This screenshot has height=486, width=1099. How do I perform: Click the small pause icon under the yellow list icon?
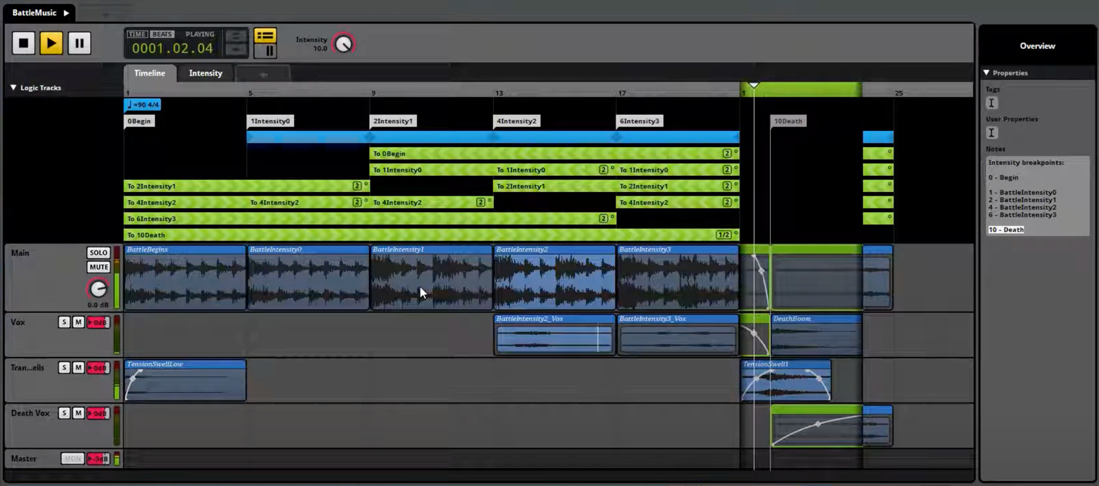pos(265,51)
